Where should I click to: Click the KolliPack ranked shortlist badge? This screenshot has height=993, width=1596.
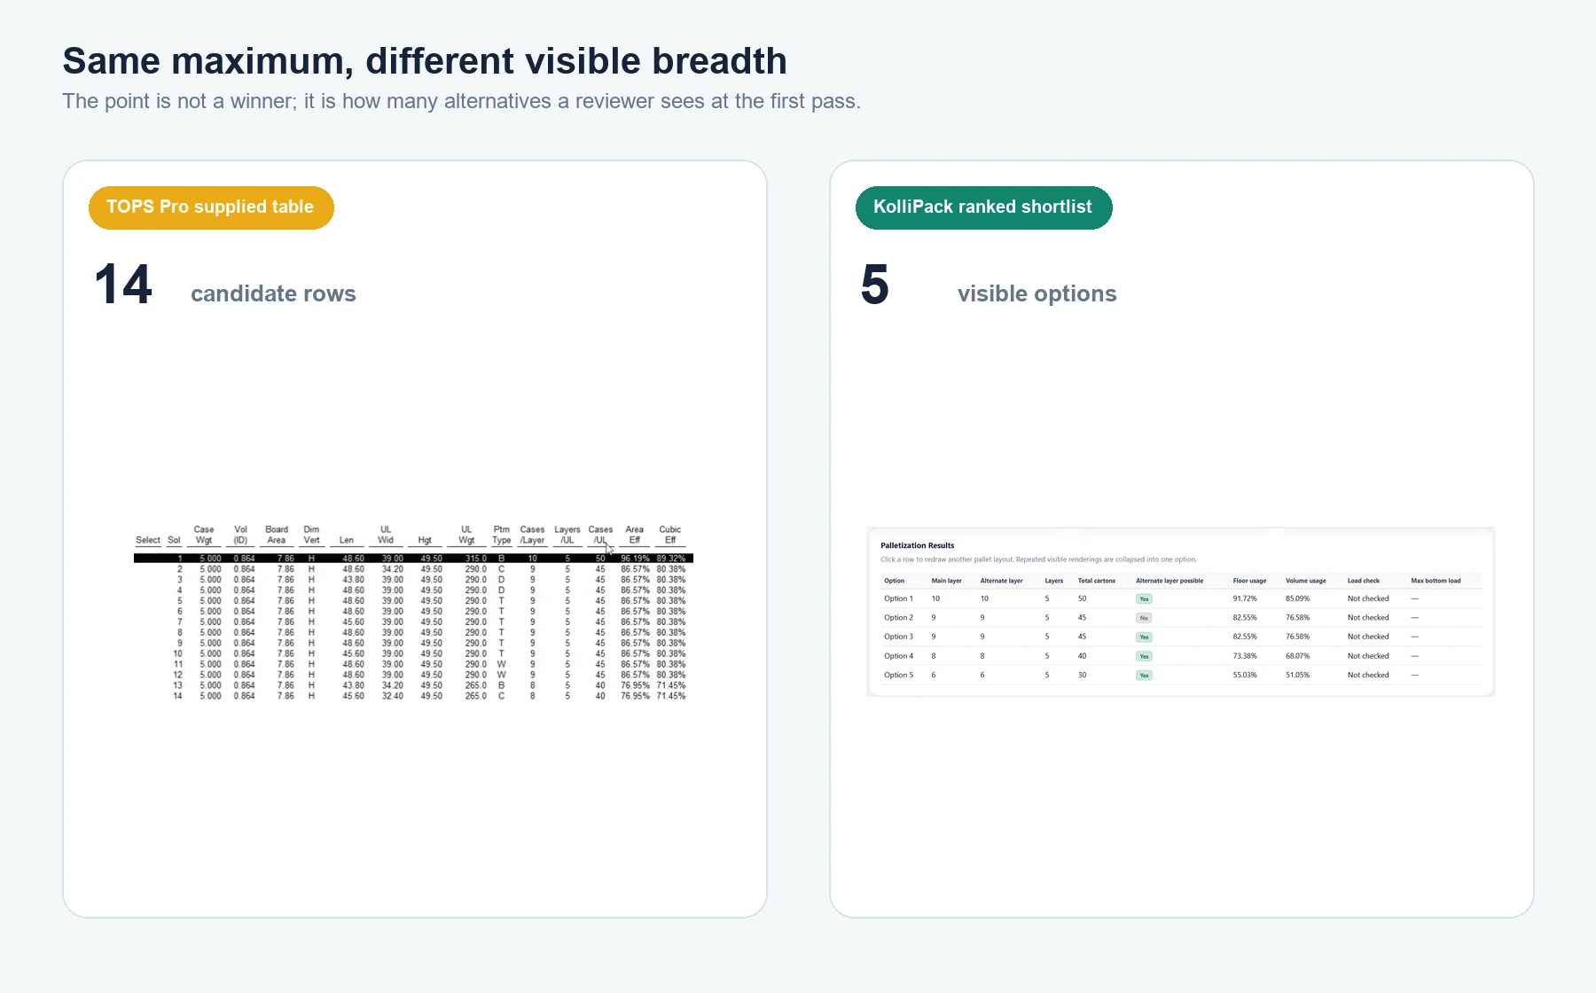click(x=983, y=207)
